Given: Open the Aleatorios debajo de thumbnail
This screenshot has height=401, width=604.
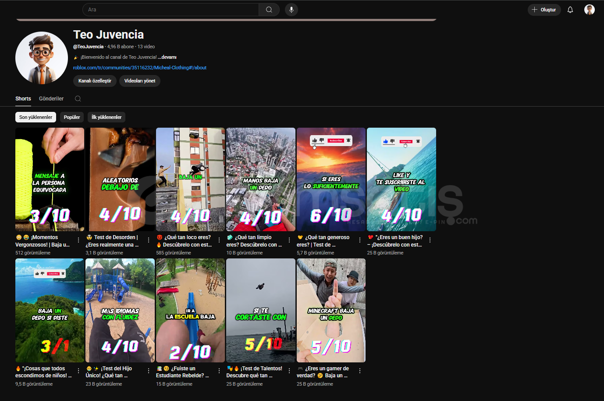Looking at the screenshot, I should (120, 179).
